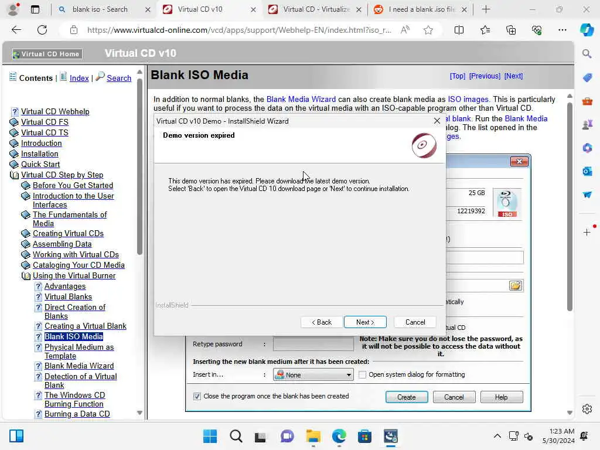
Task: Expand Creating Virtual CDs book icon
Action: point(26,233)
